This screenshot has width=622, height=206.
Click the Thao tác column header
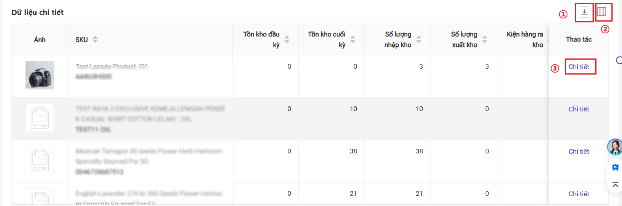(579, 39)
